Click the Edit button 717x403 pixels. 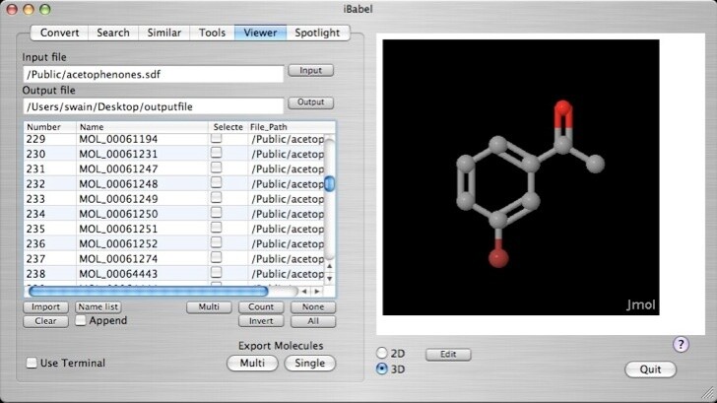pyautogui.click(x=448, y=355)
